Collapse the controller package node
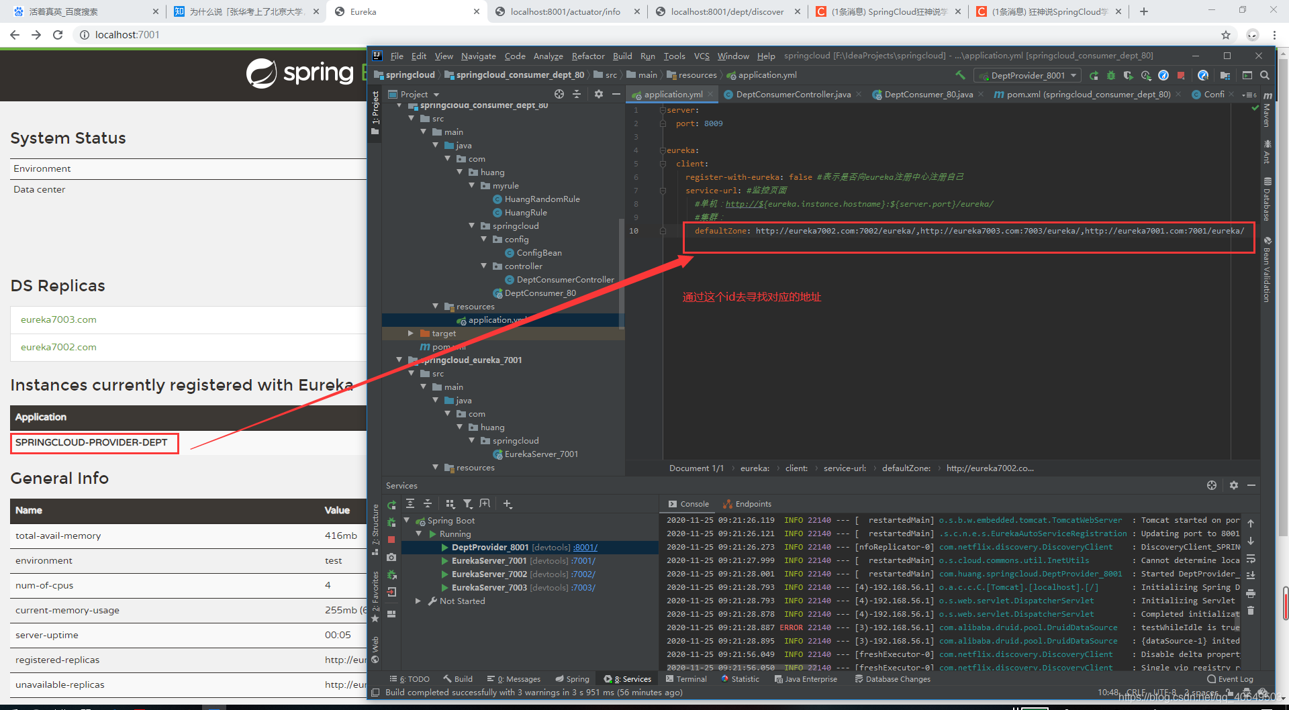Screen dimensions: 1289x710 click(x=483, y=266)
